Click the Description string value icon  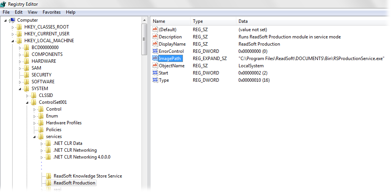pyautogui.click(x=155, y=36)
